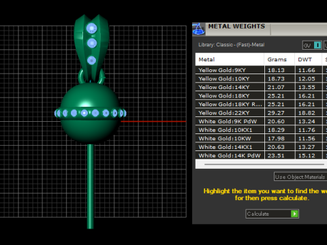The height and width of the screenshot is (245, 327).
Task: Click the green sphere in the viewport
Action: click(90, 113)
